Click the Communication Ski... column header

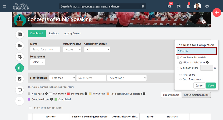pos(125,116)
